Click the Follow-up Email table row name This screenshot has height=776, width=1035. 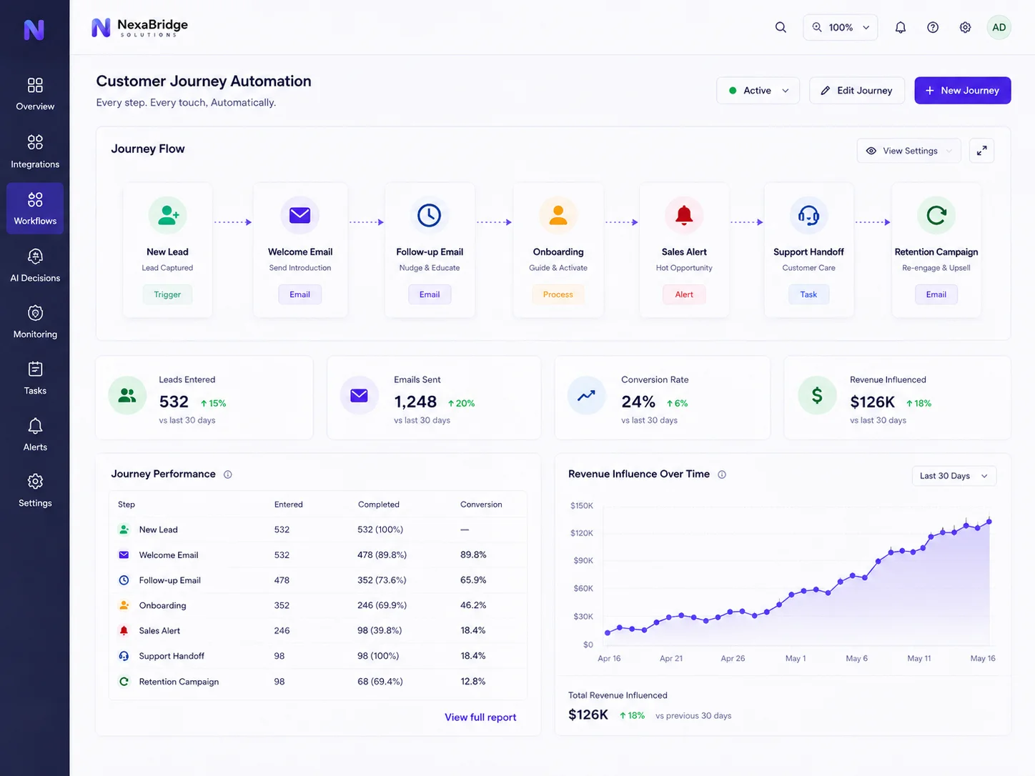click(170, 580)
